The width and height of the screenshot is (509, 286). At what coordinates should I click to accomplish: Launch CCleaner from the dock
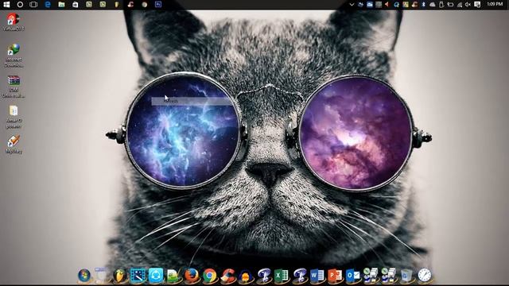pyautogui.click(x=228, y=276)
